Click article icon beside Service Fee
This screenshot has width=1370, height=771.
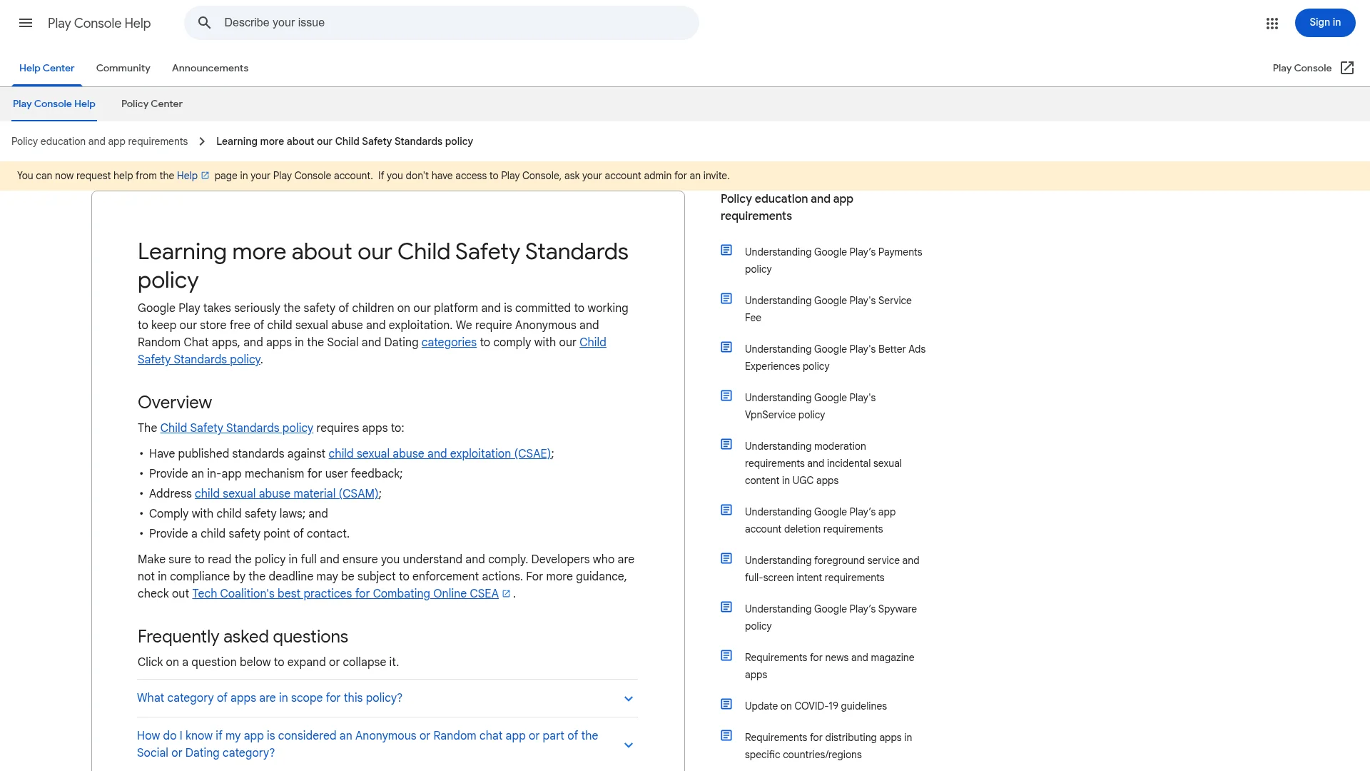[726, 299]
